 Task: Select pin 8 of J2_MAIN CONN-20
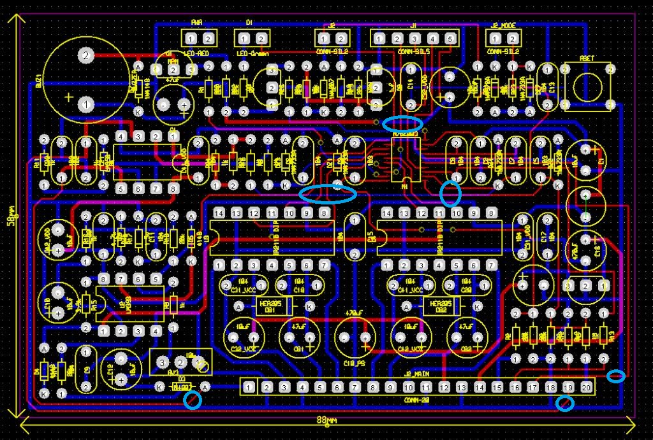tap(372, 388)
